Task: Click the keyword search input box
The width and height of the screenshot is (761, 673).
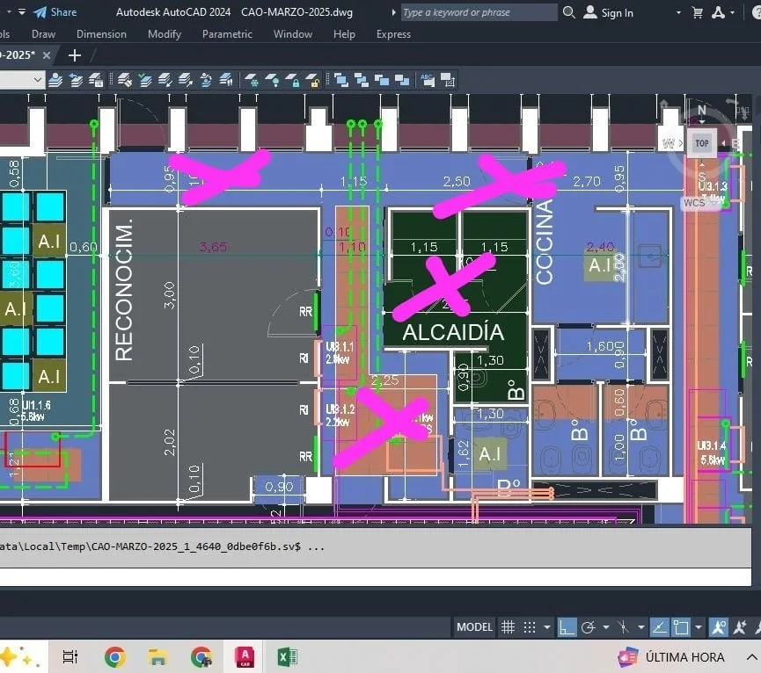Action: (x=479, y=12)
